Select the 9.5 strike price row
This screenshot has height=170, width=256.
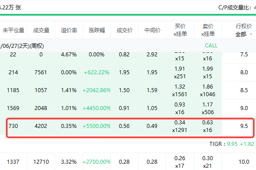130,126
